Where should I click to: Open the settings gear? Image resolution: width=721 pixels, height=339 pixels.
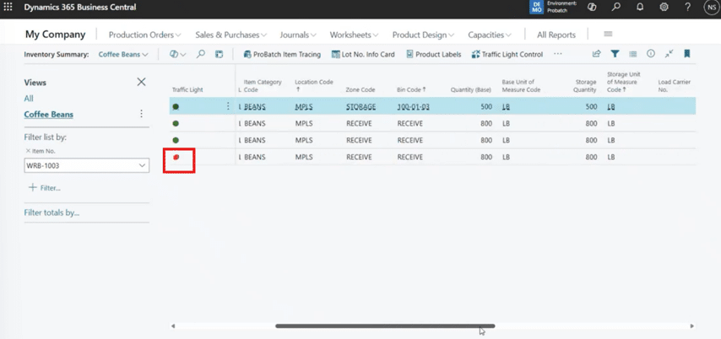pyautogui.click(x=664, y=8)
